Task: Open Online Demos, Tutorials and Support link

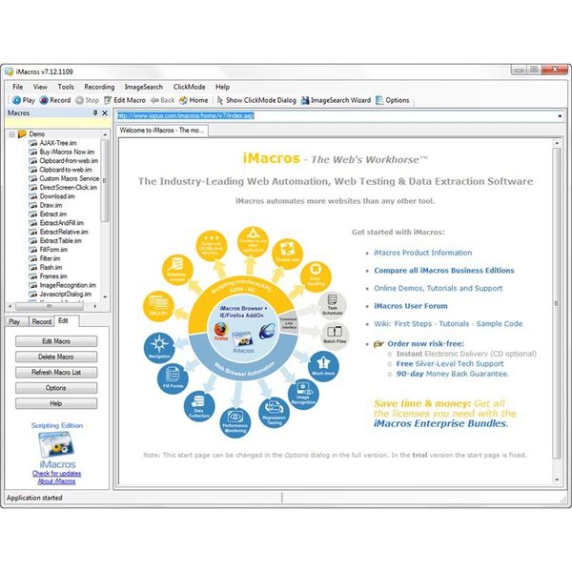Action: [438, 288]
